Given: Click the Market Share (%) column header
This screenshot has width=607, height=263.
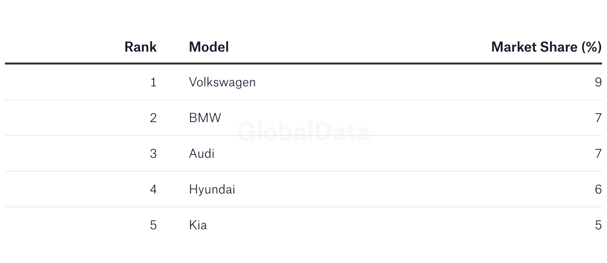Looking at the screenshot, I should point(546,47).
